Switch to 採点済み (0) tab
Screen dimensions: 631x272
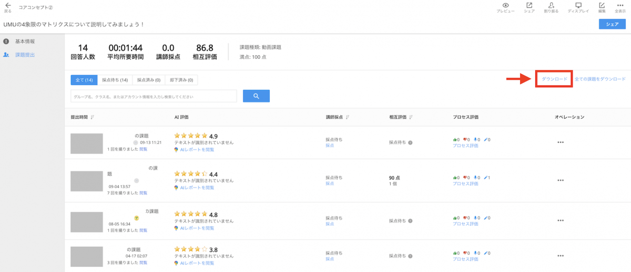148,80
